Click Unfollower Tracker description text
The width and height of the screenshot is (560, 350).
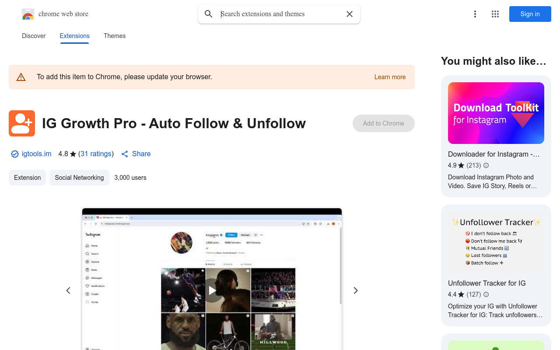pos(495,311)
